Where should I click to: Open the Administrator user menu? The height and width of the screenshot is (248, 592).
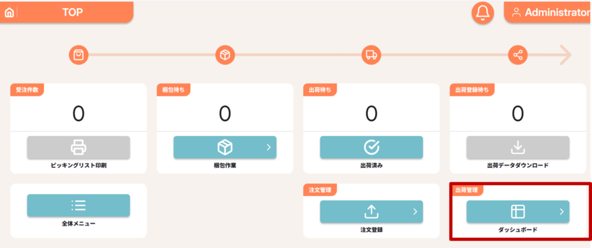point(548,13)
